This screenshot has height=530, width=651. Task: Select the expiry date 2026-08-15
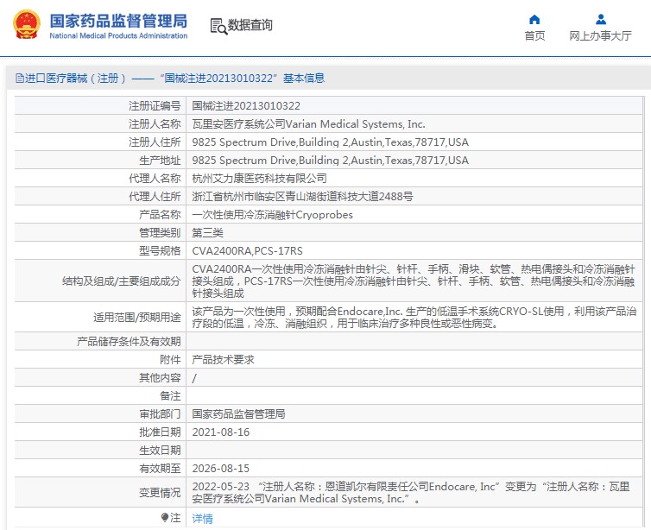221,468
